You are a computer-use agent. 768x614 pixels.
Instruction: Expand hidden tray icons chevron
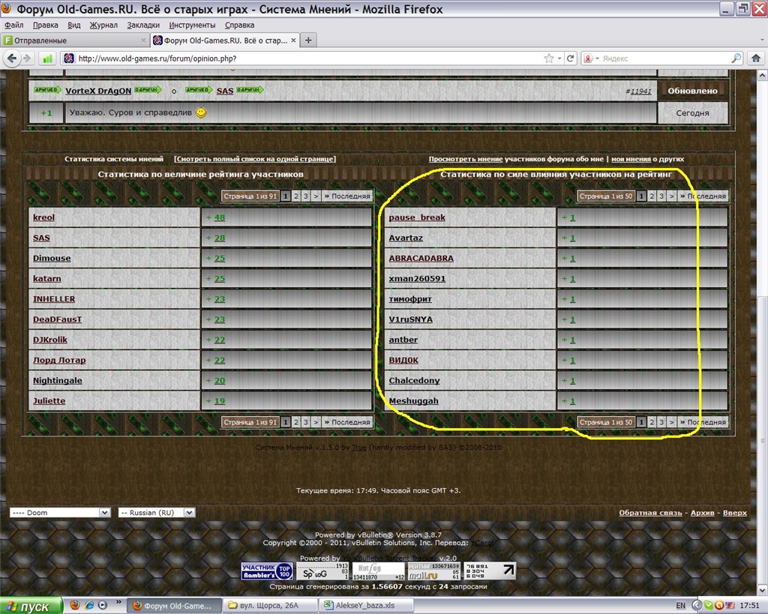tap(696, 606)
